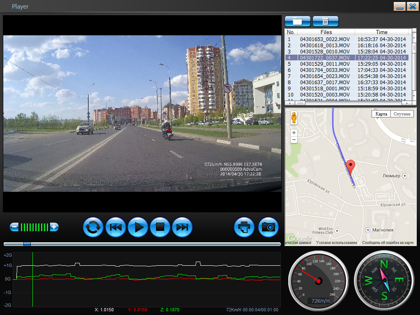This screenshot has height=315, width=420.
Task: Sort file list by Time column
Action: [381, 32]
